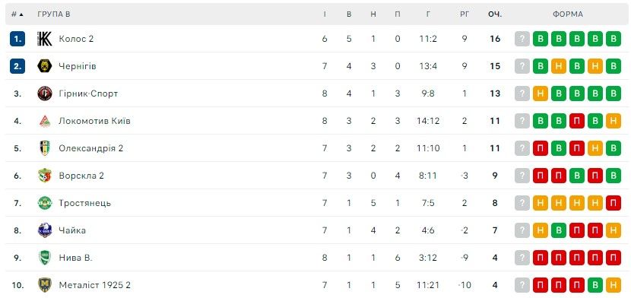Click the Металіст 1925 2 logo
The width and height of the screenshot is (631, 298).
coord(45,285)
